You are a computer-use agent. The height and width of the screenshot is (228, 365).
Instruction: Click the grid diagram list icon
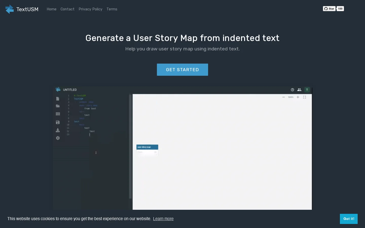58,114
